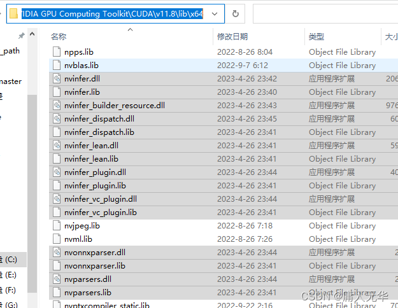This screenshot has height=308, width=398.
Task: Click the date 2022-8-26 7:18 of nvjpeg.lib
Action: click(245, 226)
